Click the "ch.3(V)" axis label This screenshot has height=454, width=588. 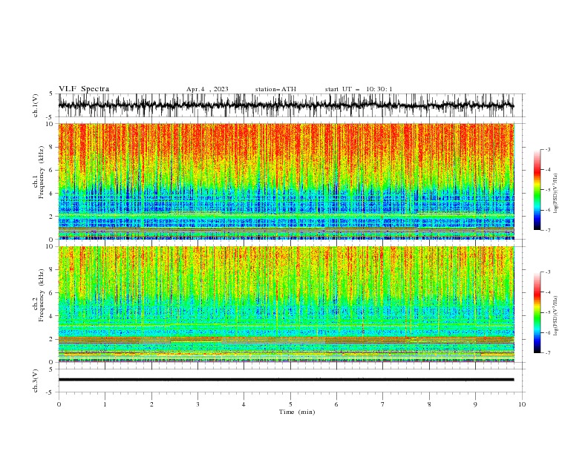coord(36,381)
